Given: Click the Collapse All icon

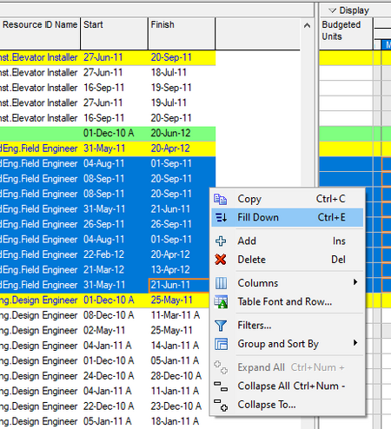Looking at the screenshot, I should pyautogui.click(x=221, y=386).
